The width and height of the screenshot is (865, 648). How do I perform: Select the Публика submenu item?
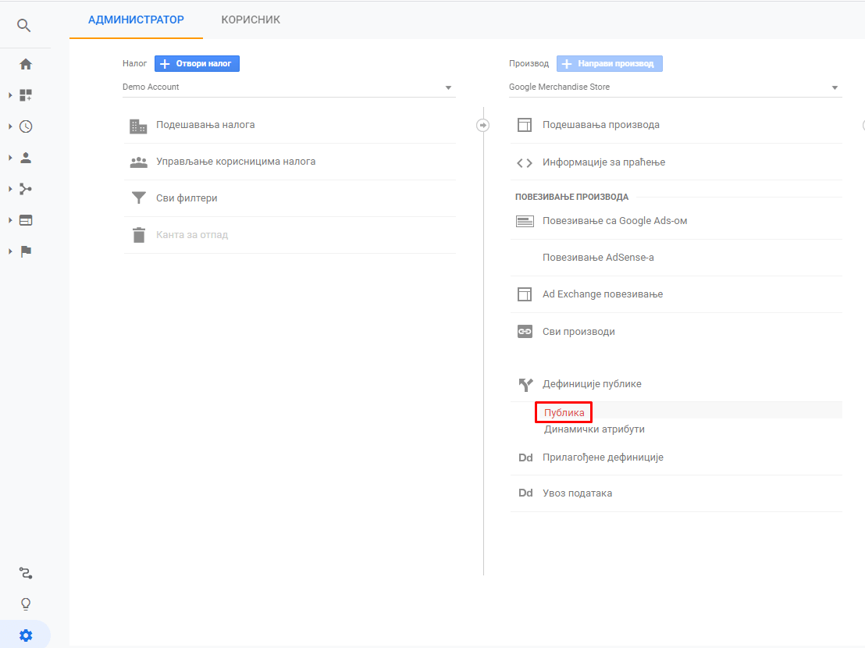(564, 412)
